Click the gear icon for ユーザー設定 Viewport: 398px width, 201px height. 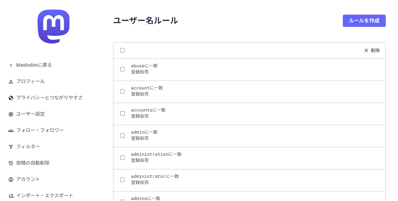tap(11, 114)
